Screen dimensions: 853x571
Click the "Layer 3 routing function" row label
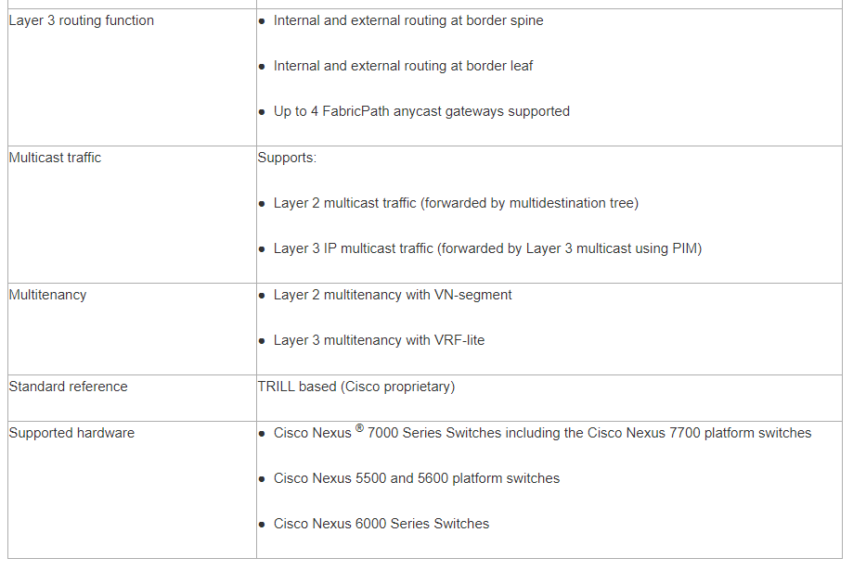pyautogui.click(x=82, y=20)
